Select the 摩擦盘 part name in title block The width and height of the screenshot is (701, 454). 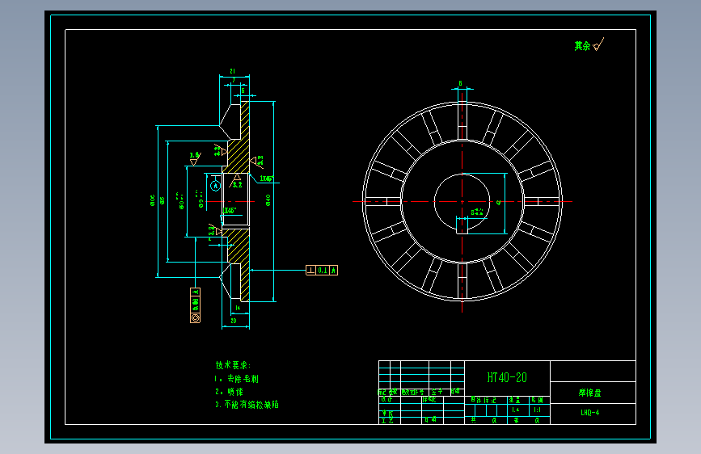(589, 393)
